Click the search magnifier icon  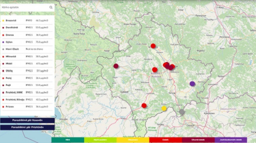[51, 7]
